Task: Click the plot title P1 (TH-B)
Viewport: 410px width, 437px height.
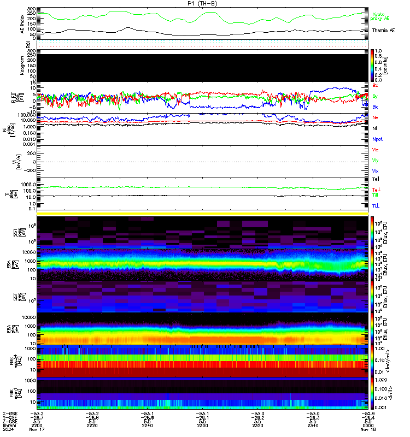Action: [202, 3]
